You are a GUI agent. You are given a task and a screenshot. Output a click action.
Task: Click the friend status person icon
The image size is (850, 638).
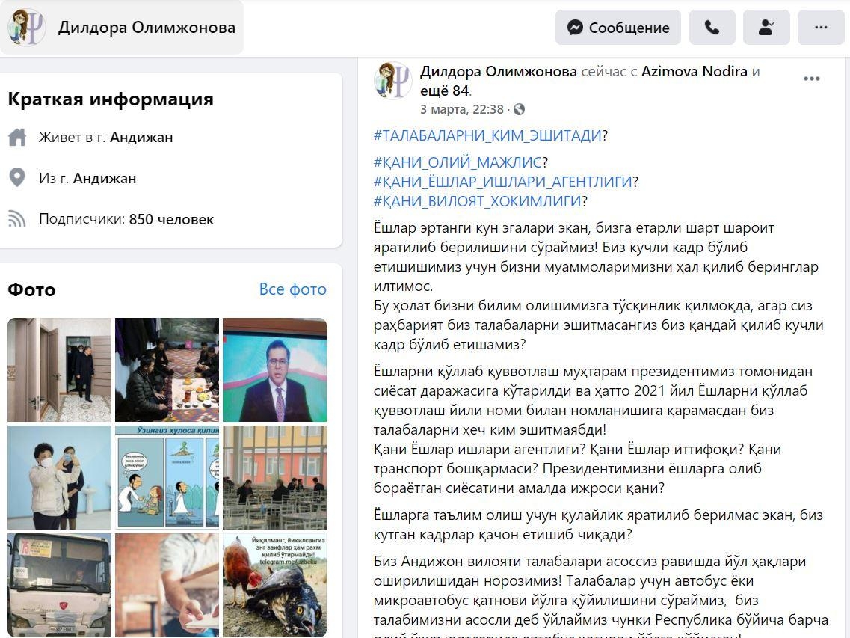766,27
